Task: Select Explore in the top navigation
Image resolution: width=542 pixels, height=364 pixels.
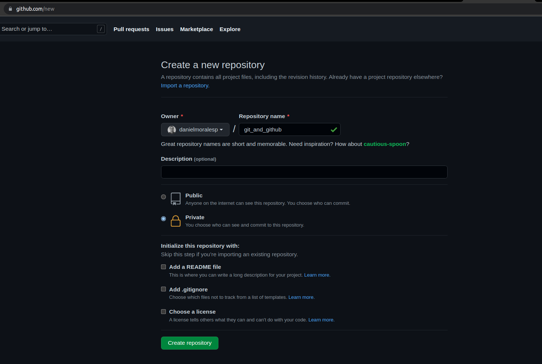Action: tap(230, 29)
